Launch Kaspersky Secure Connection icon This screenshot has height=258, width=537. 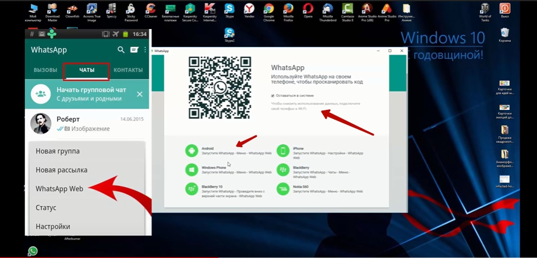(190, 12)
